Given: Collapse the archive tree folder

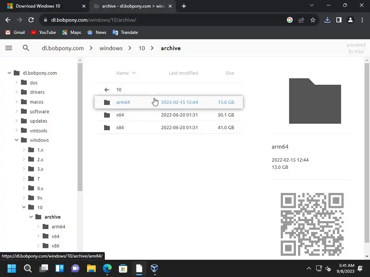Looking at the screenshot, I should click(31, 217).
